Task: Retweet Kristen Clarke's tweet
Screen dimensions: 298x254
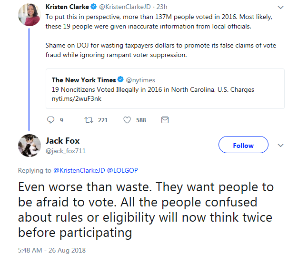Action: tap(89, 120)
